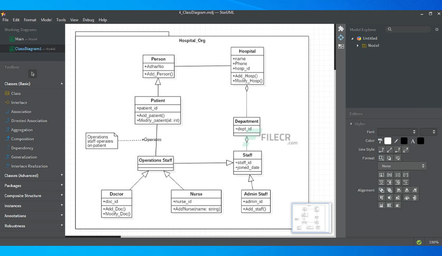Toggle Show Shadow format option
The image size is (442, 256).
point(389,158)
